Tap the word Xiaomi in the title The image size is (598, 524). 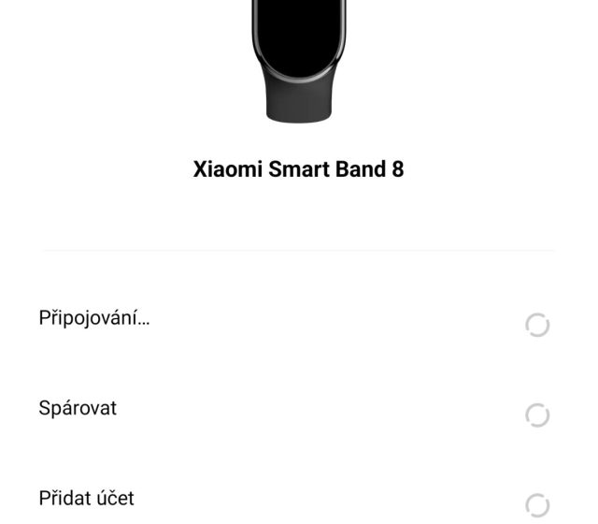[x=225, y=169]
